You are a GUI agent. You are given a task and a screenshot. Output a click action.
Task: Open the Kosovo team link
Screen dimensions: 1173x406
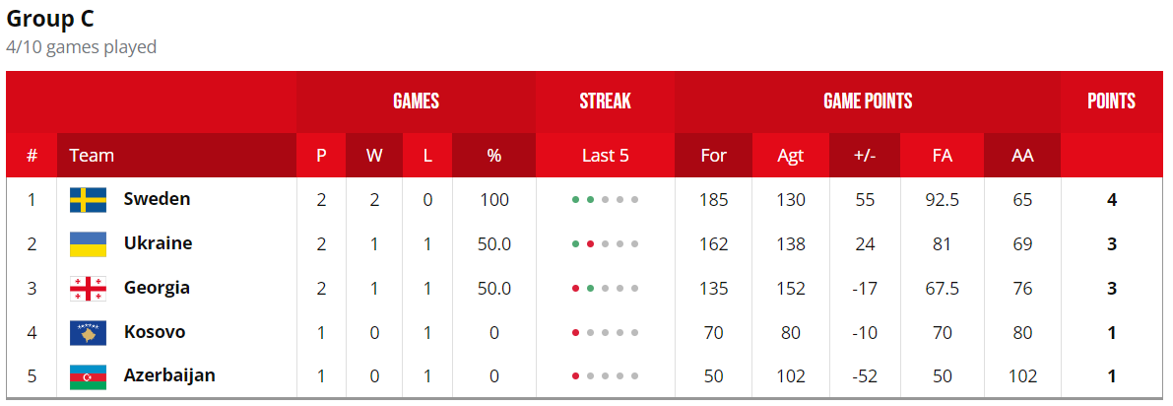pyautogui.click(x=155, y=332)
